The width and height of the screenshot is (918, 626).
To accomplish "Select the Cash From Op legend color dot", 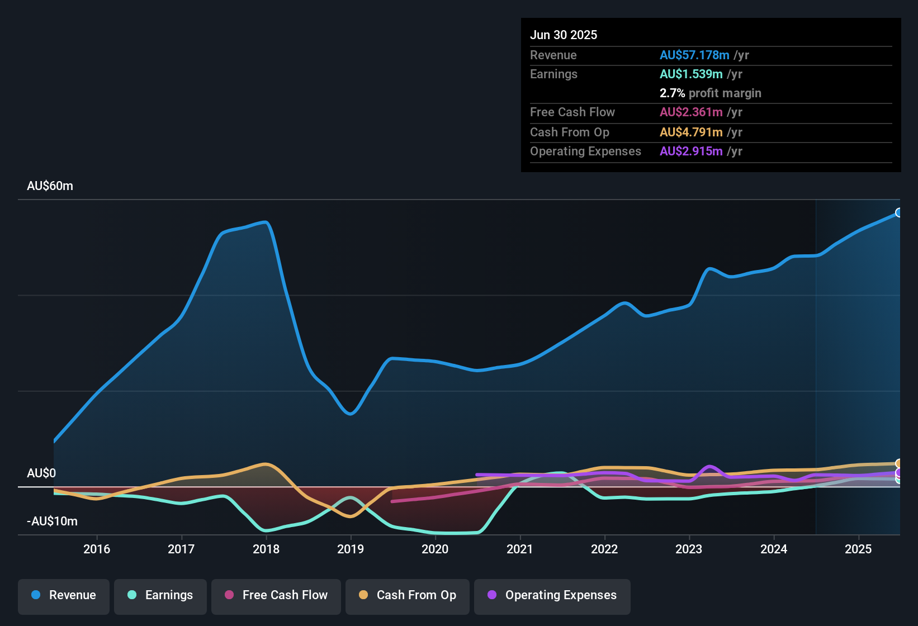I will pyautogui.click(x=363, y=595).
